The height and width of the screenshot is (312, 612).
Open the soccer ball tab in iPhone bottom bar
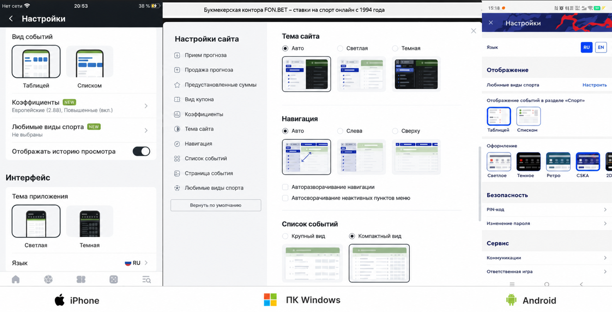[48, 279]
